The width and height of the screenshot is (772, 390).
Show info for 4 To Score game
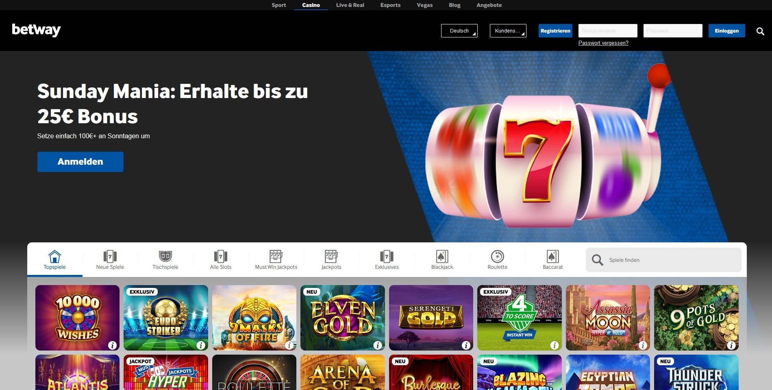pos(555,345)
